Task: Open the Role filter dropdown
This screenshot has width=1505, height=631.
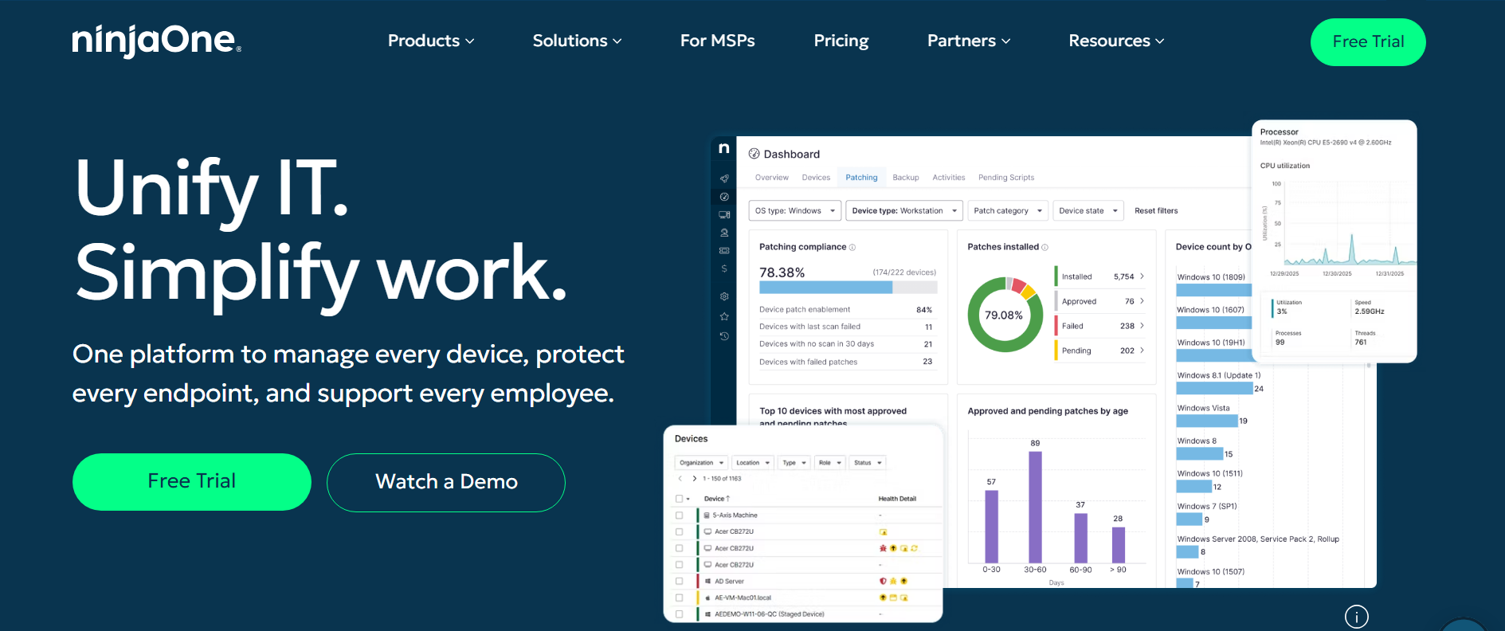Action: point(829,463)
